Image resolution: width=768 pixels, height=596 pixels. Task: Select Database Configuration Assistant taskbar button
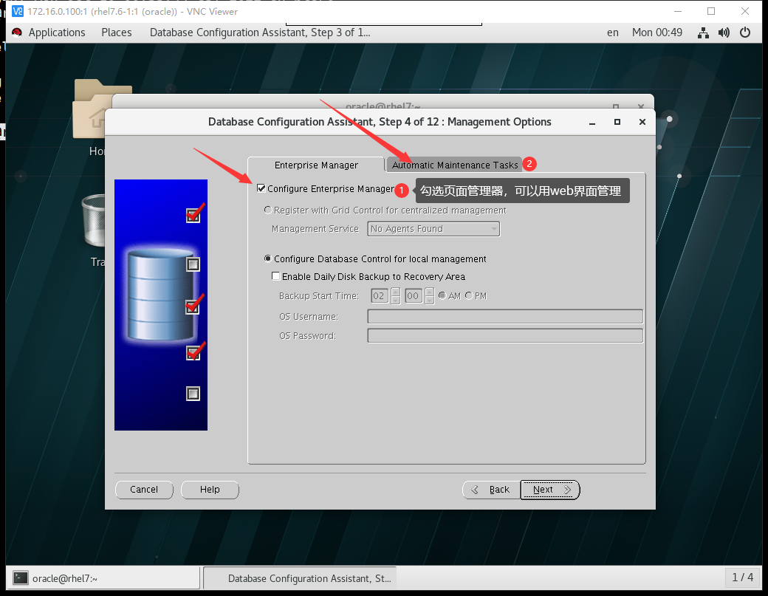[300, 578]
